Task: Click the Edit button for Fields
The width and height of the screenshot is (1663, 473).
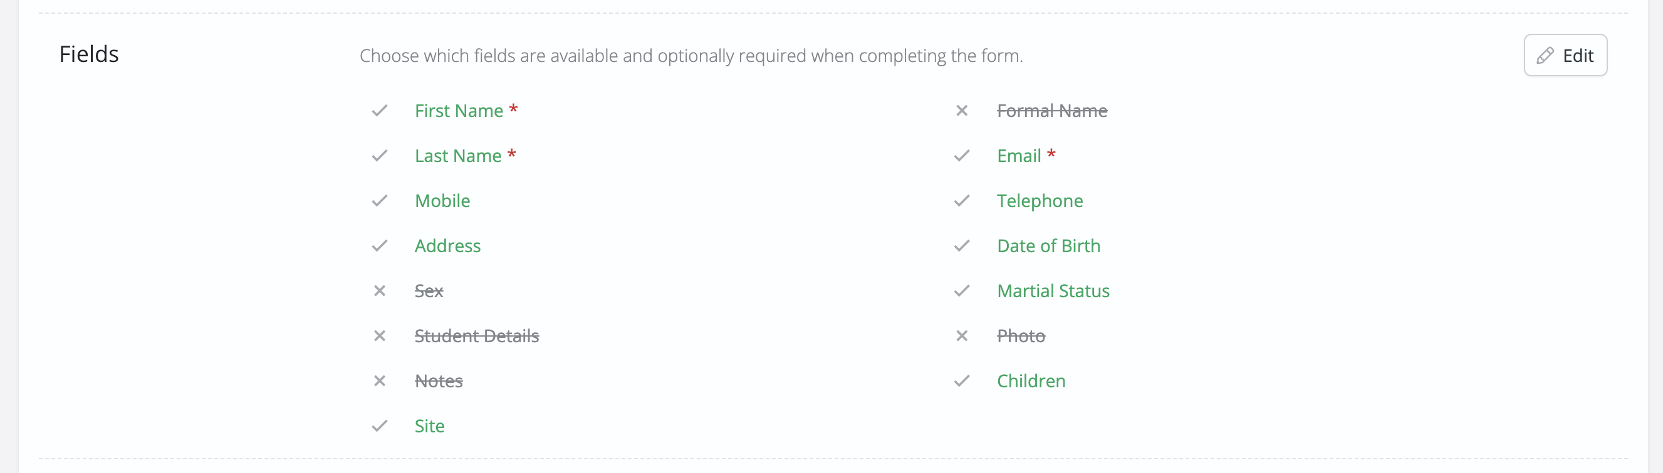Action: [x=1565, y=56]
